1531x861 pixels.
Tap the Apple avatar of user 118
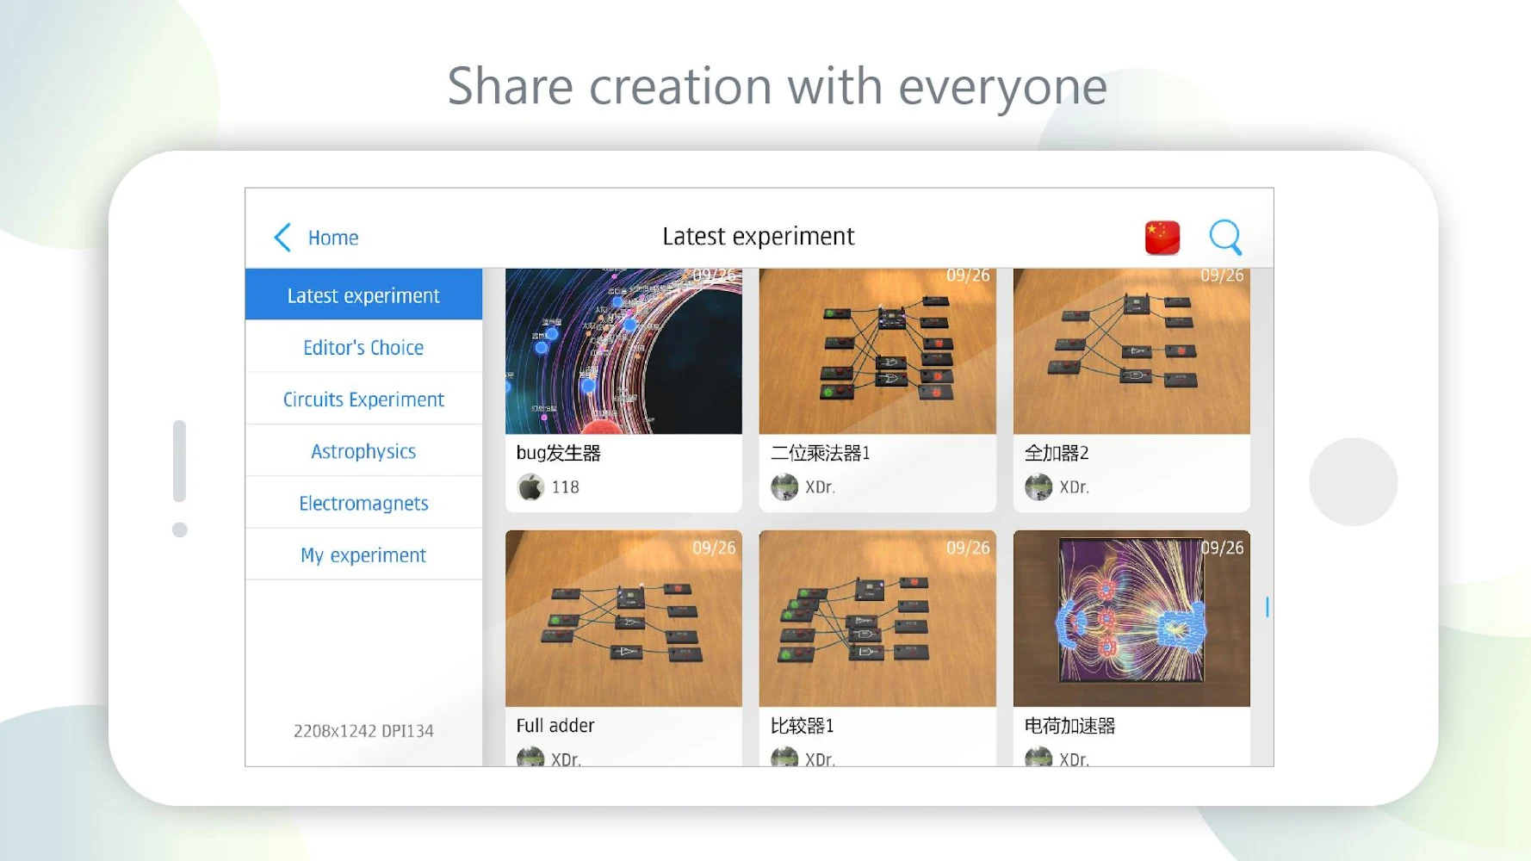(x=530, y=487)
